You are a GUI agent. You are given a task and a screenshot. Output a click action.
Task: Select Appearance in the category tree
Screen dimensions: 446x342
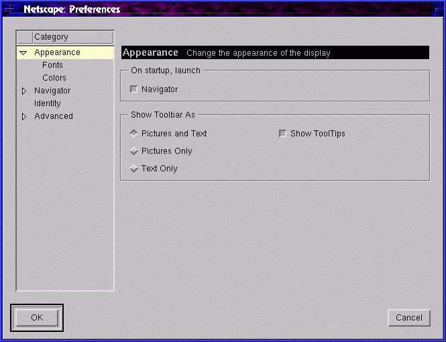tap(57, 52)
